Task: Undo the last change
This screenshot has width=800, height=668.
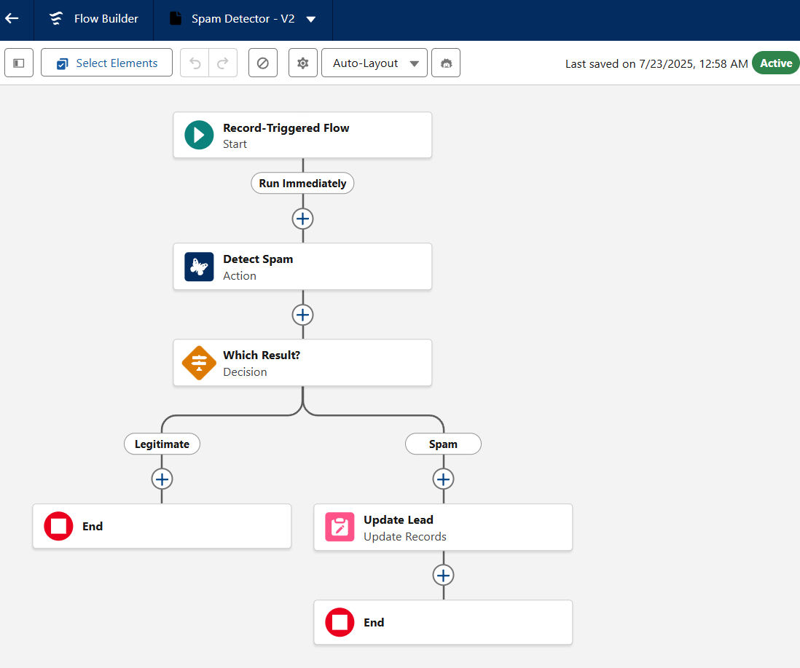Action: [195, 63]
